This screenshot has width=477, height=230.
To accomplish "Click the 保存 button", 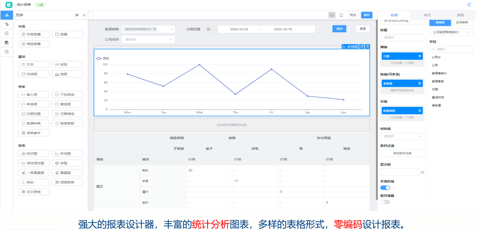I will 367,15.
